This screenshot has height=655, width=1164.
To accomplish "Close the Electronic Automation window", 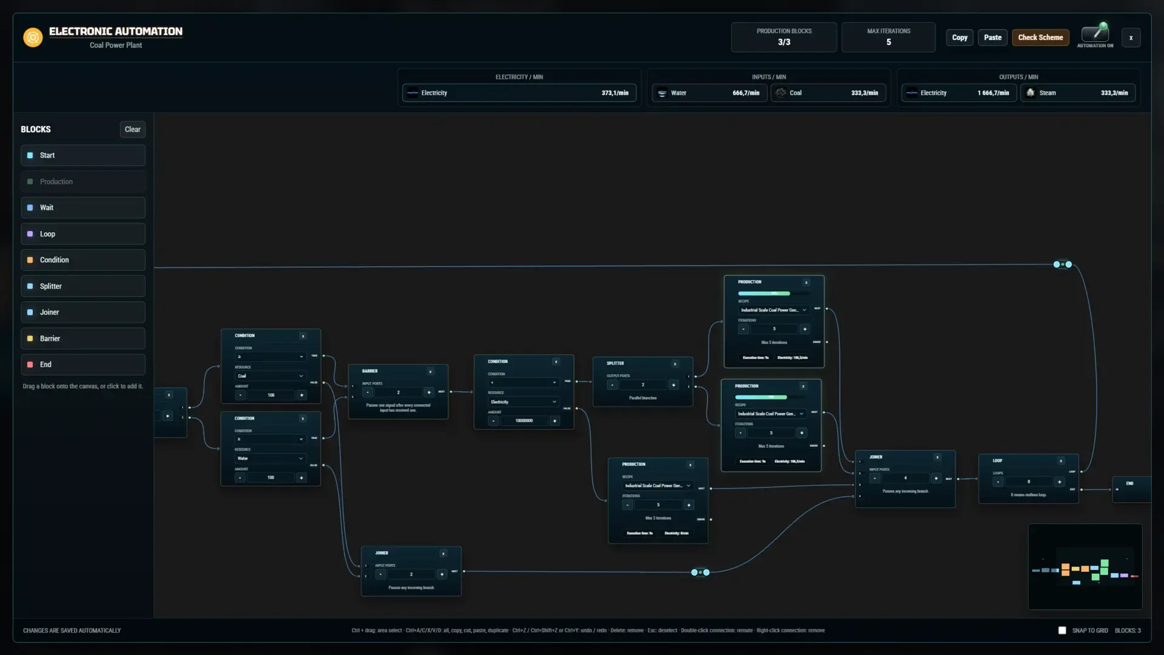I will [x=1131, y=38].
